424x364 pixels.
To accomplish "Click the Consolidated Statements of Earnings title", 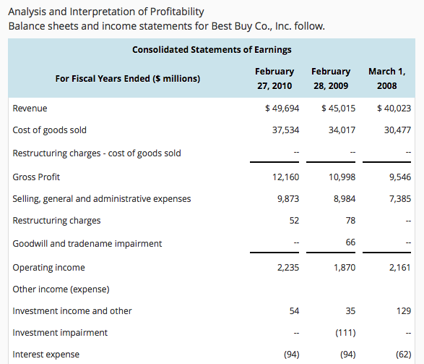I will [212, 50].
